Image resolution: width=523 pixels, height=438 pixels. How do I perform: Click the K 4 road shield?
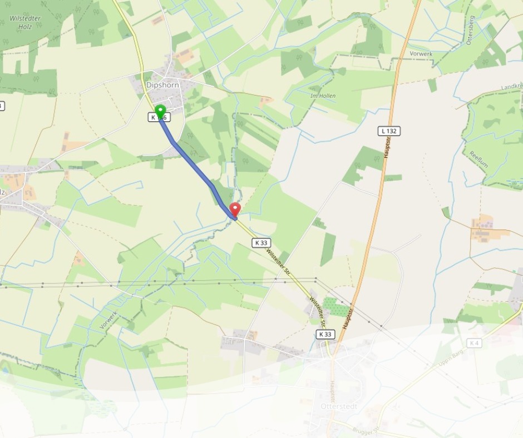[x=474, y=343]
